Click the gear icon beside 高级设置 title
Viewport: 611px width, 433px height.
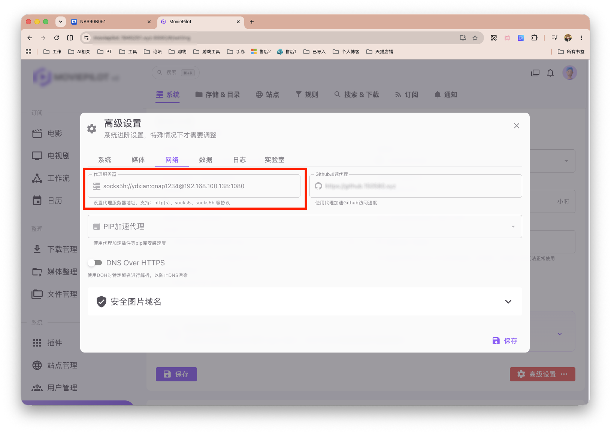coord(92,129)
